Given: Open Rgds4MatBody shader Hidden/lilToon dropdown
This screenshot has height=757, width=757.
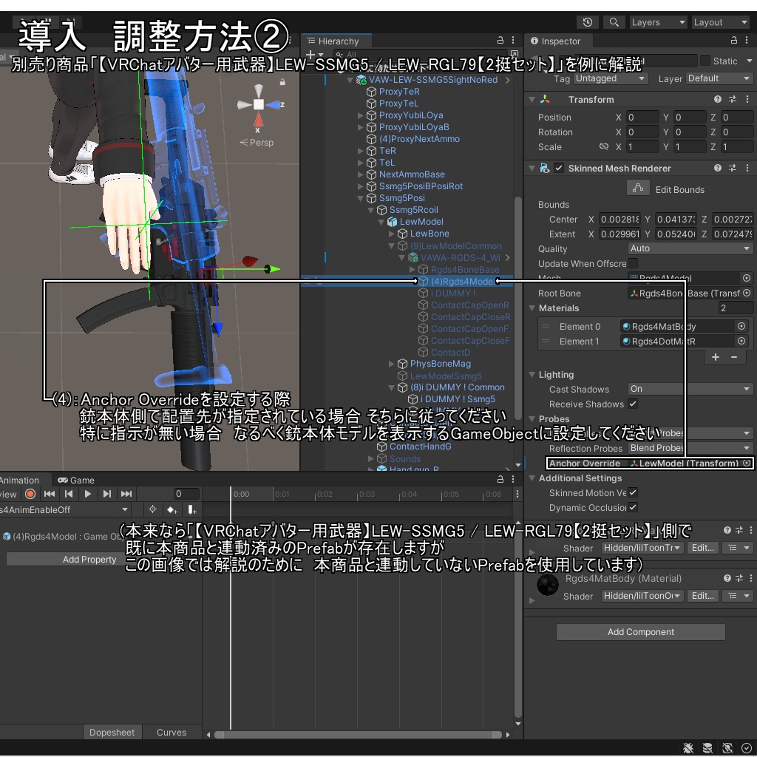Looking at the screenshot, I should point(642,596).
